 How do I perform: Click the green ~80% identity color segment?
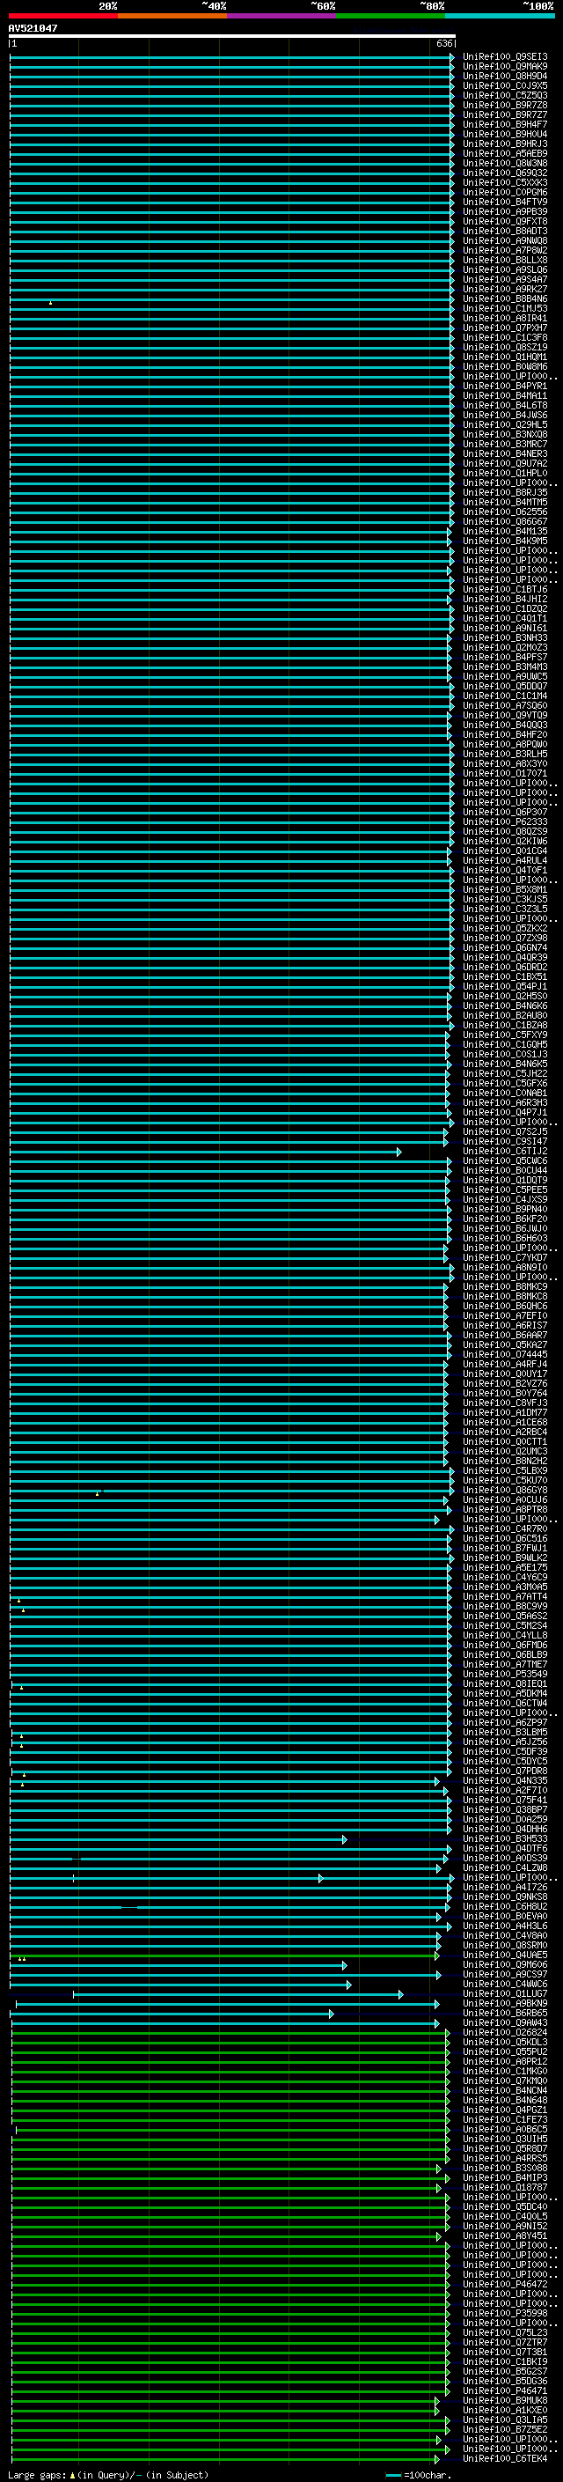391,16
